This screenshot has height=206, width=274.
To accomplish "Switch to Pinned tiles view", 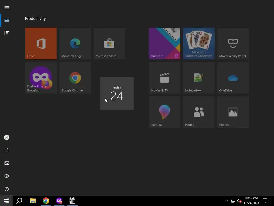I will pyautogui.click(x=7, y=20).
